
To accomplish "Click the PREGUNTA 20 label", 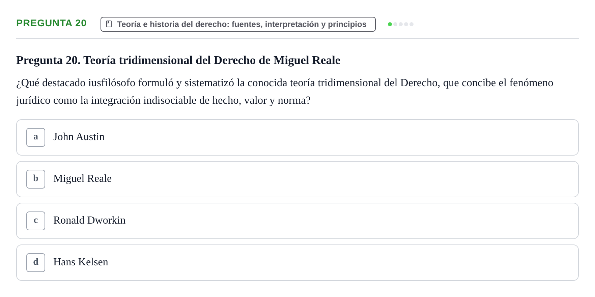I will pos(51,23).
